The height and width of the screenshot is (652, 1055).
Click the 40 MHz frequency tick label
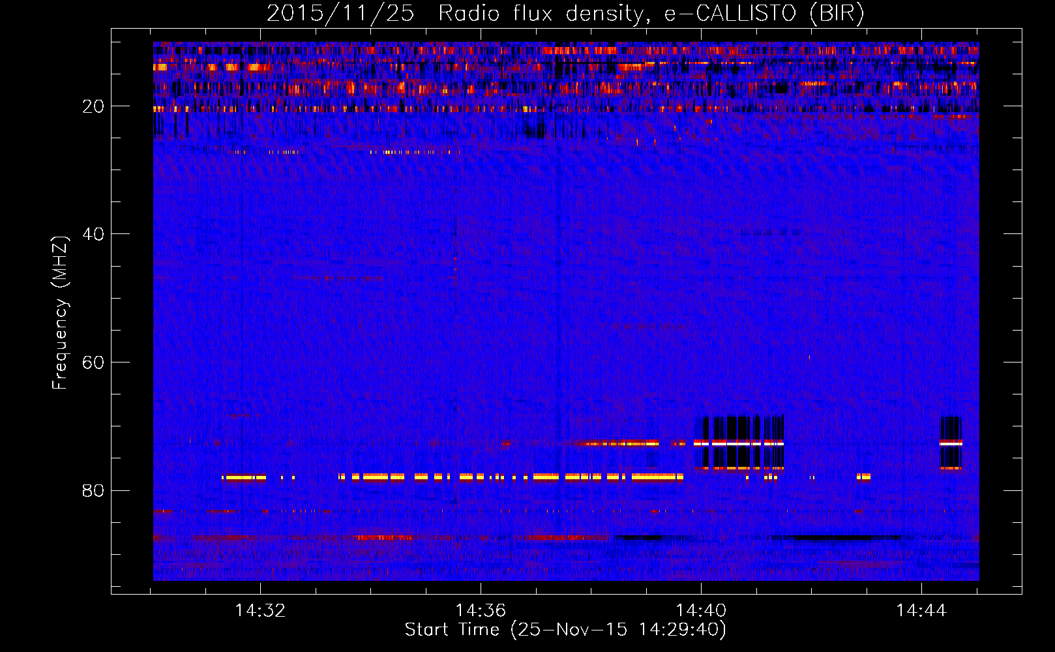click(x=93, y=234)
